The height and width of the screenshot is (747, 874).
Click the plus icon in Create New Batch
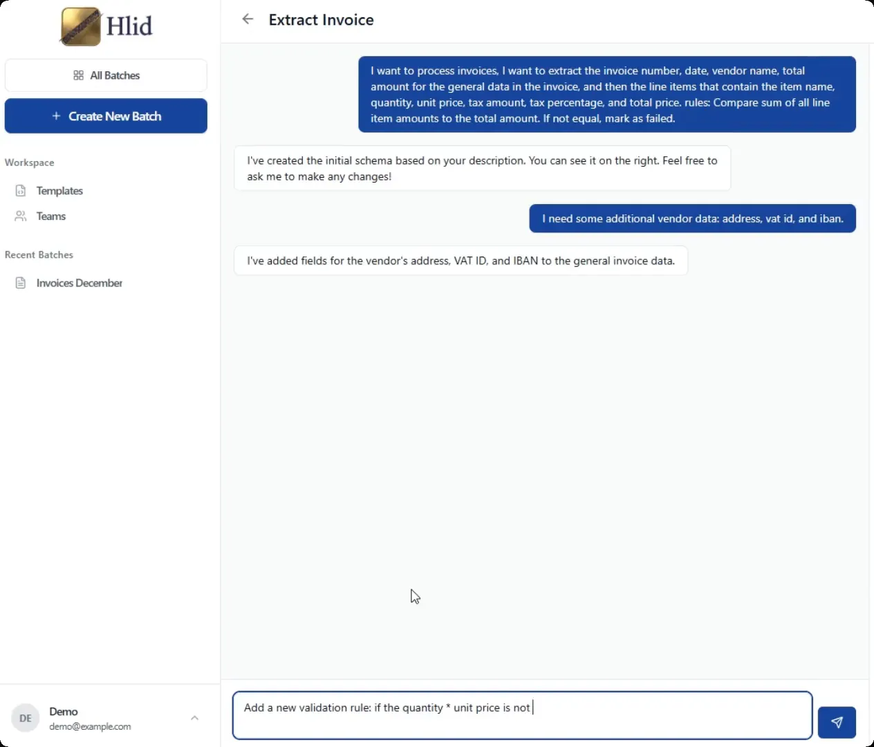56,116
